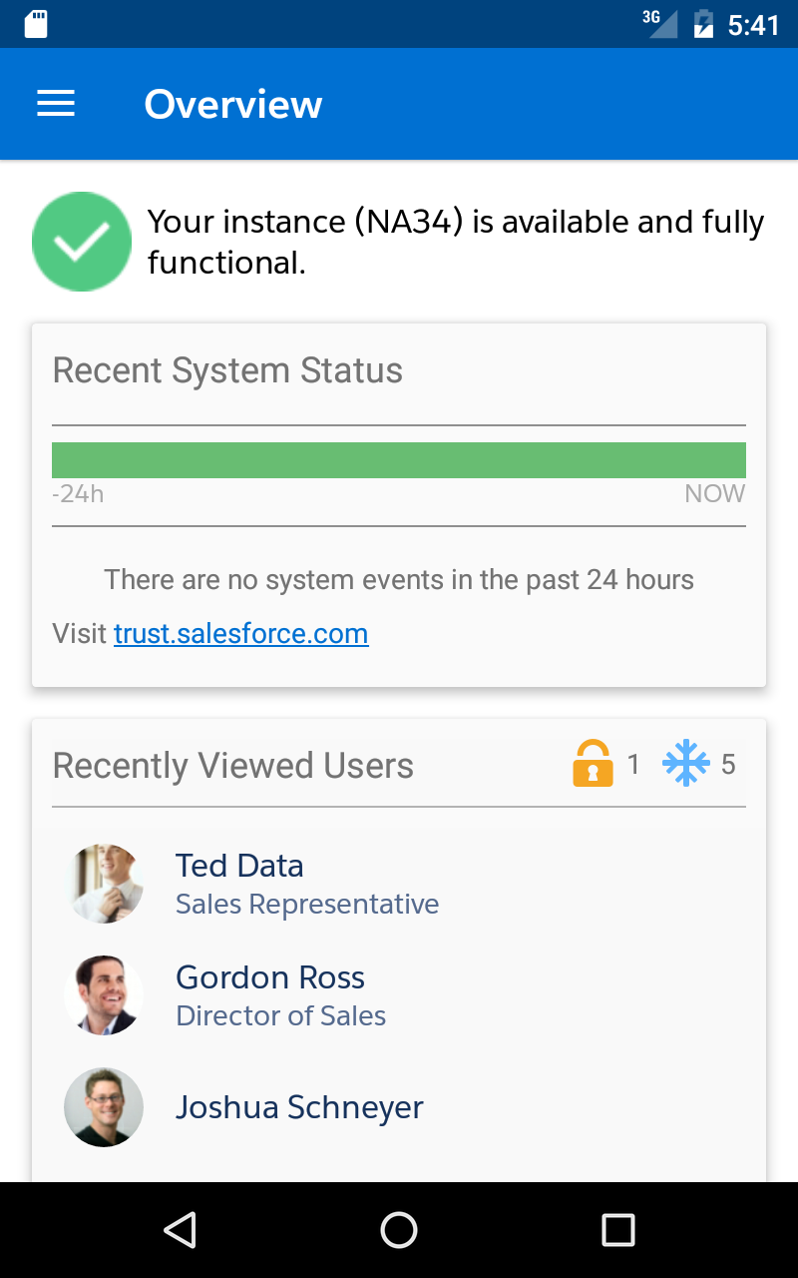Tap the green 24-hour system status bar
Image resolution: width=798 pixels, height=1278 pixels.
(x=399, y=460)
